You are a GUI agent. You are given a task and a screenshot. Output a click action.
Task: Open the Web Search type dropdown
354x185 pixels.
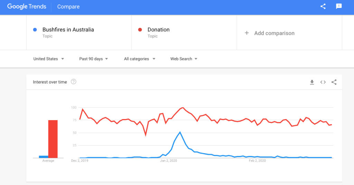[184, 59]
